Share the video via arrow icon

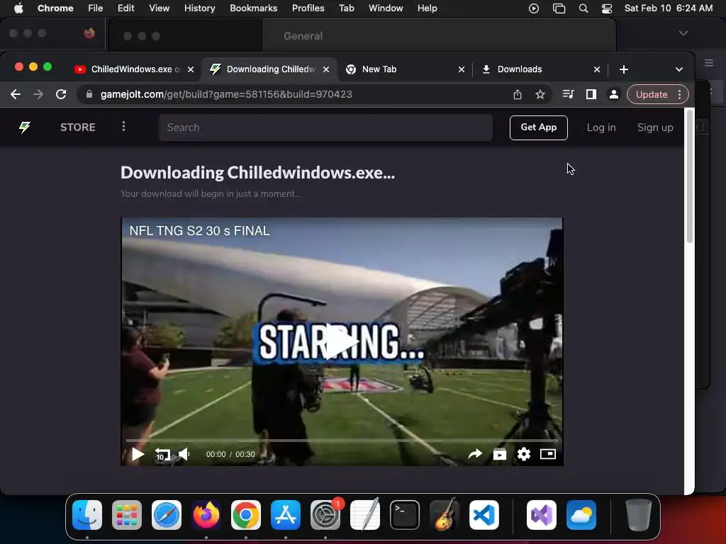[475, 454]
